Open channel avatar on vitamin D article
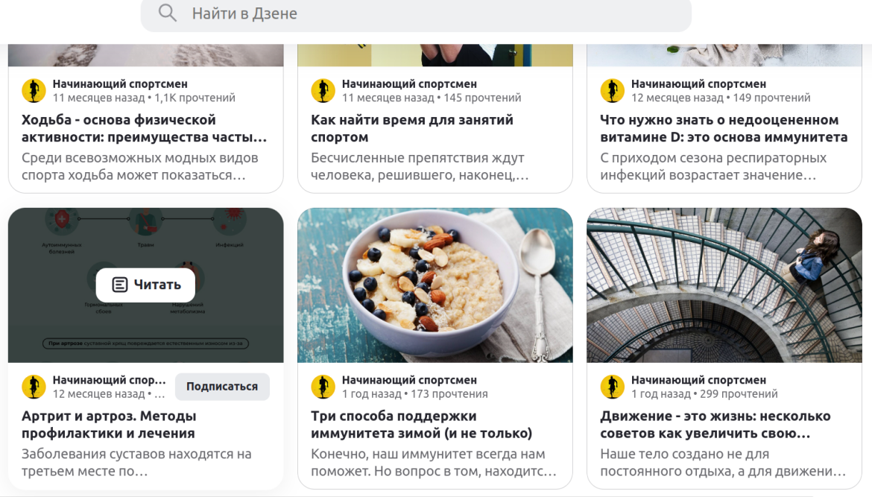This screenshot has width=872, height=497. click(612, 91)
